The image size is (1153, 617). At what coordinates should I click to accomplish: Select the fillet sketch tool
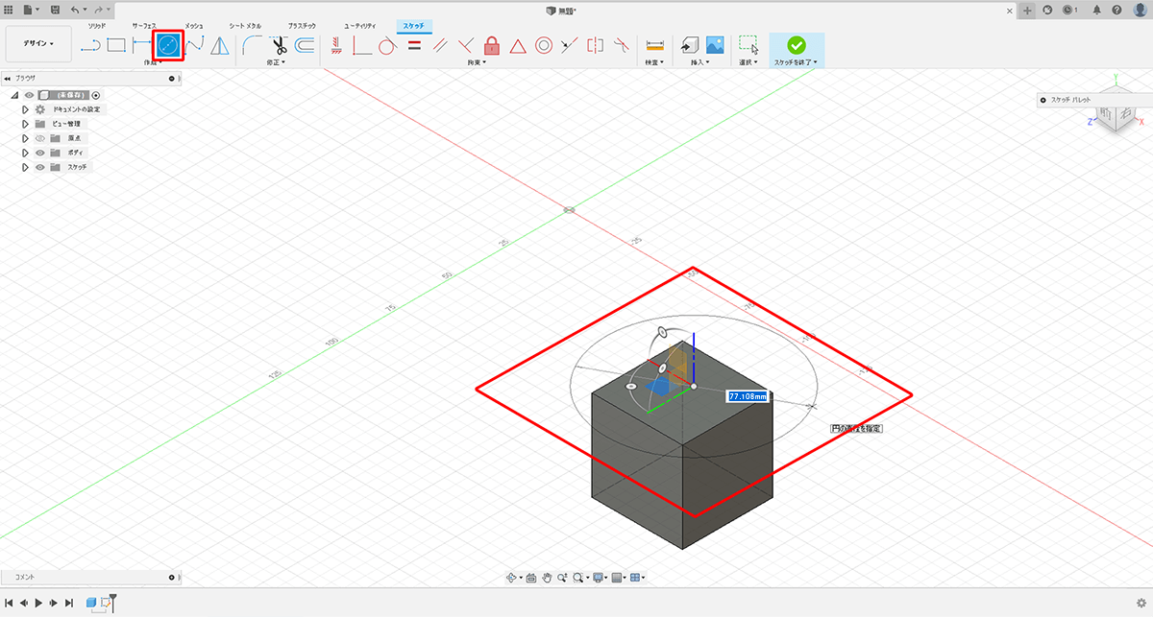coord(253,45)
